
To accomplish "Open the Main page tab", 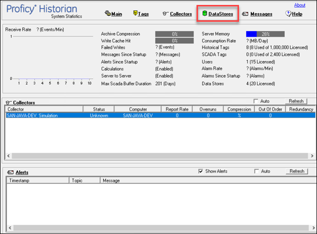I will [x=117, y=14].
